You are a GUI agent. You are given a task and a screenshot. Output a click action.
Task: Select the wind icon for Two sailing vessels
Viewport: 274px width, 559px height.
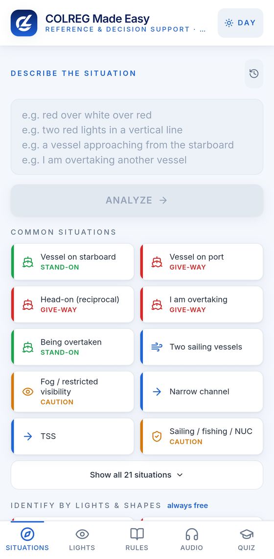[157, 347]
